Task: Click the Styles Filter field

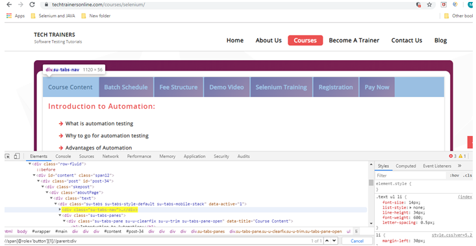Action: (411, 175)
